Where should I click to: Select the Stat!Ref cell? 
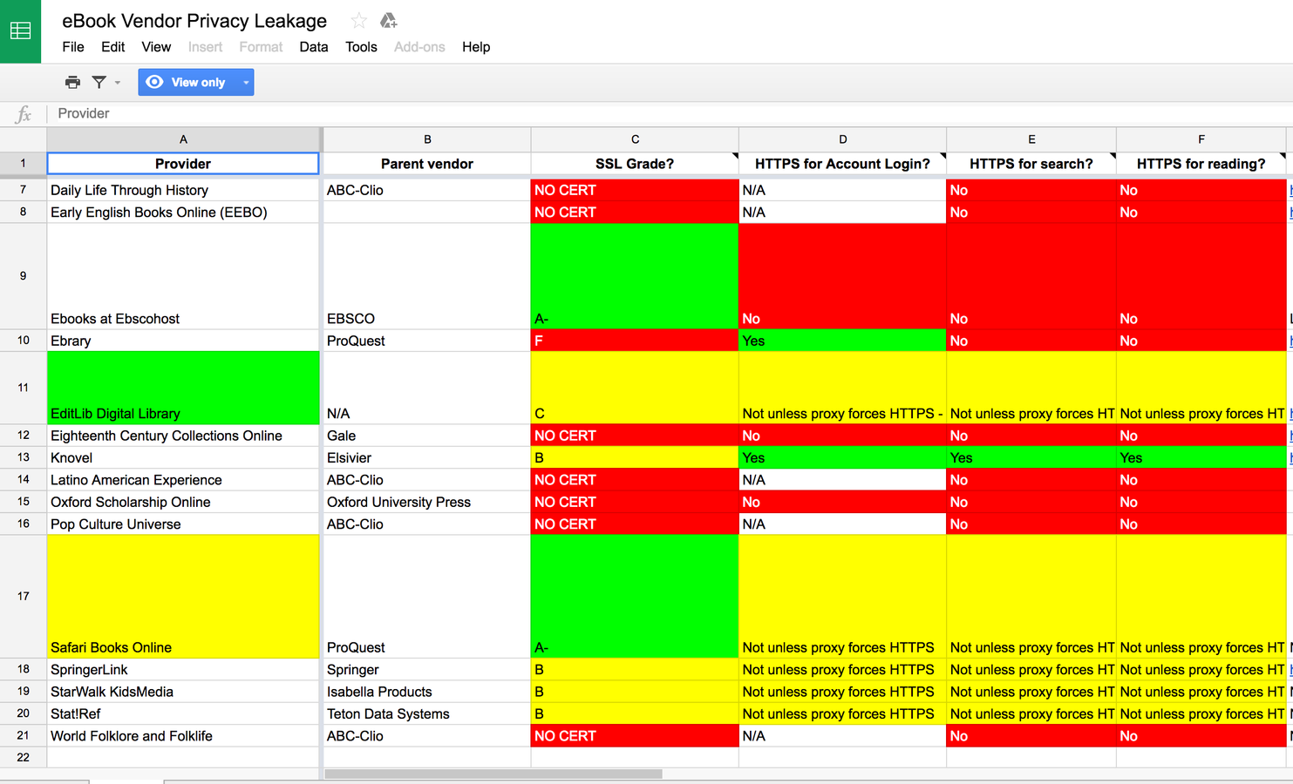pos(183,714)
